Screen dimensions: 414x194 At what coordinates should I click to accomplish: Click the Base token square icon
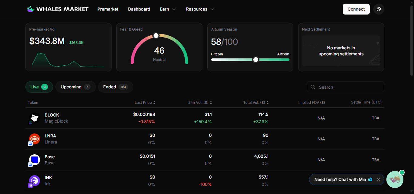coord(34,160)
